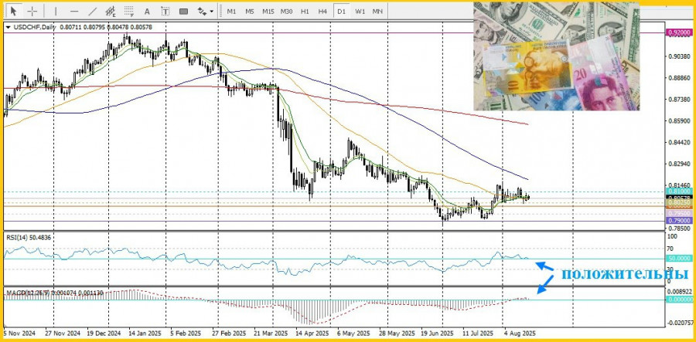Viewport: 696px width, 342px height.
Task: Click the banknotes image thumbnail
Action: [557, 56]
